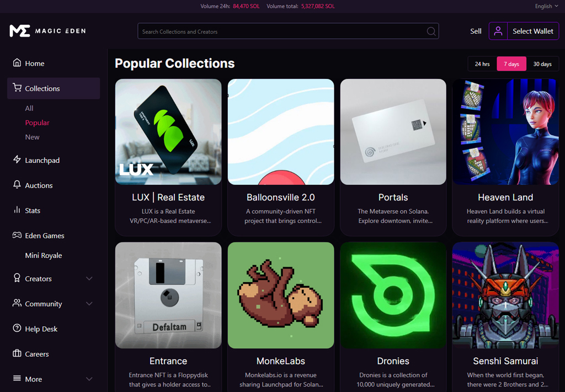Click the search magnifier icon
Screen dimensions: 565x392
431,31
